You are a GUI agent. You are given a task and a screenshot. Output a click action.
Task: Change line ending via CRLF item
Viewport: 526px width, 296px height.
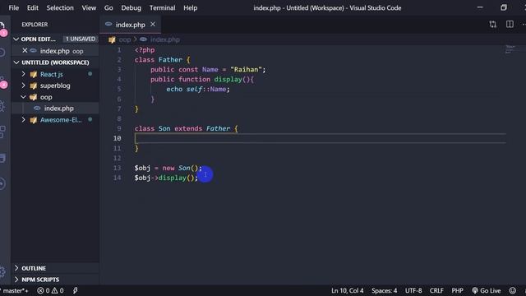(436, 290)
